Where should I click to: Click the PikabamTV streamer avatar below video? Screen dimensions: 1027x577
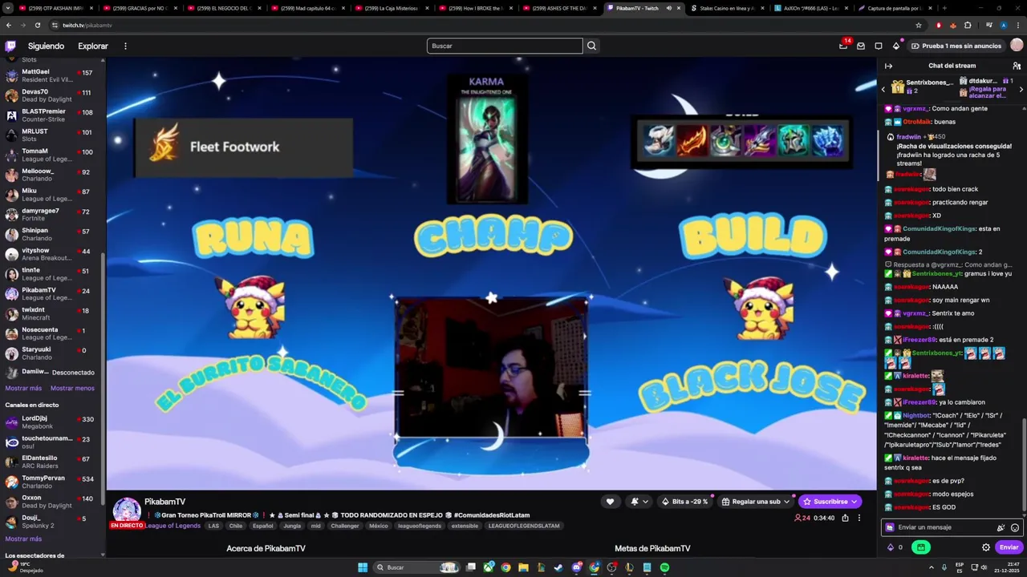click(127, 510)
